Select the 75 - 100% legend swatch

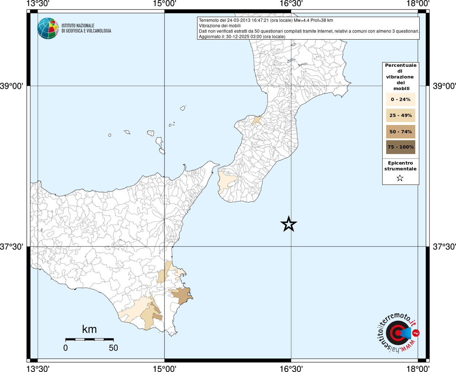tap(400, 147)
